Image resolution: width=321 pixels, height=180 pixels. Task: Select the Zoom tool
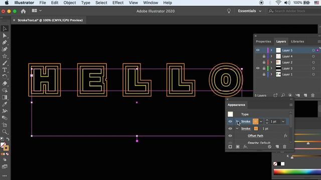5,132
